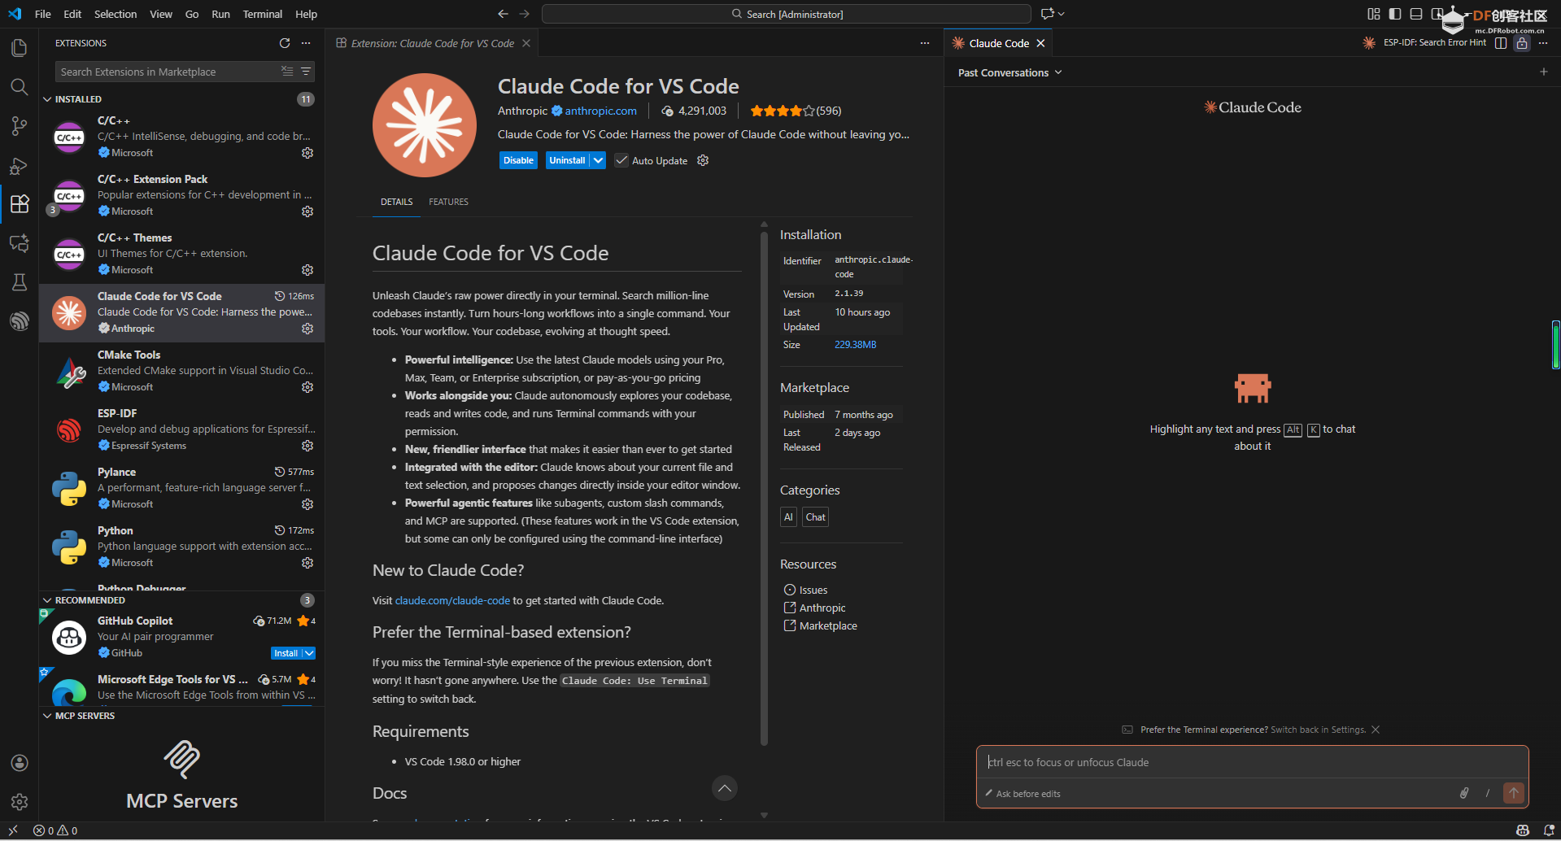
Task: Expand the Uninstall button dropdown arrow
Action: coord(596,160)
